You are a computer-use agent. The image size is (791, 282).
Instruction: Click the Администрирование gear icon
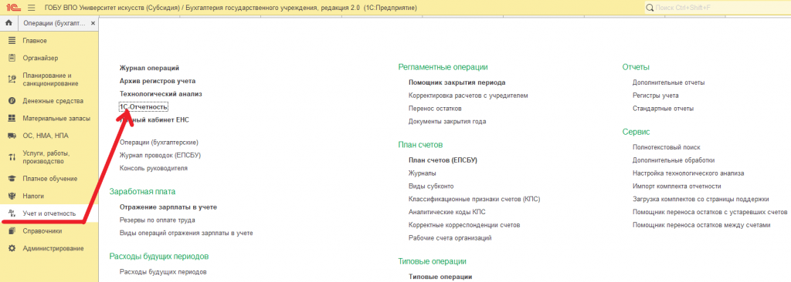[12, 248]
